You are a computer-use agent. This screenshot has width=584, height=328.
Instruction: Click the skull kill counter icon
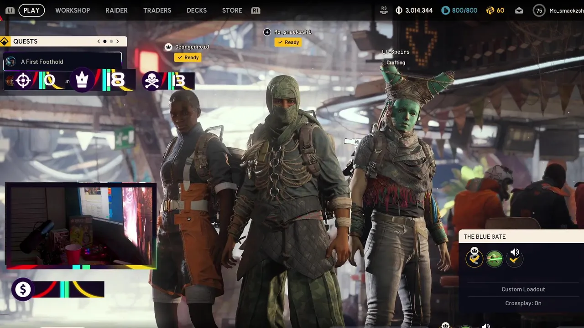coord(152,81)
